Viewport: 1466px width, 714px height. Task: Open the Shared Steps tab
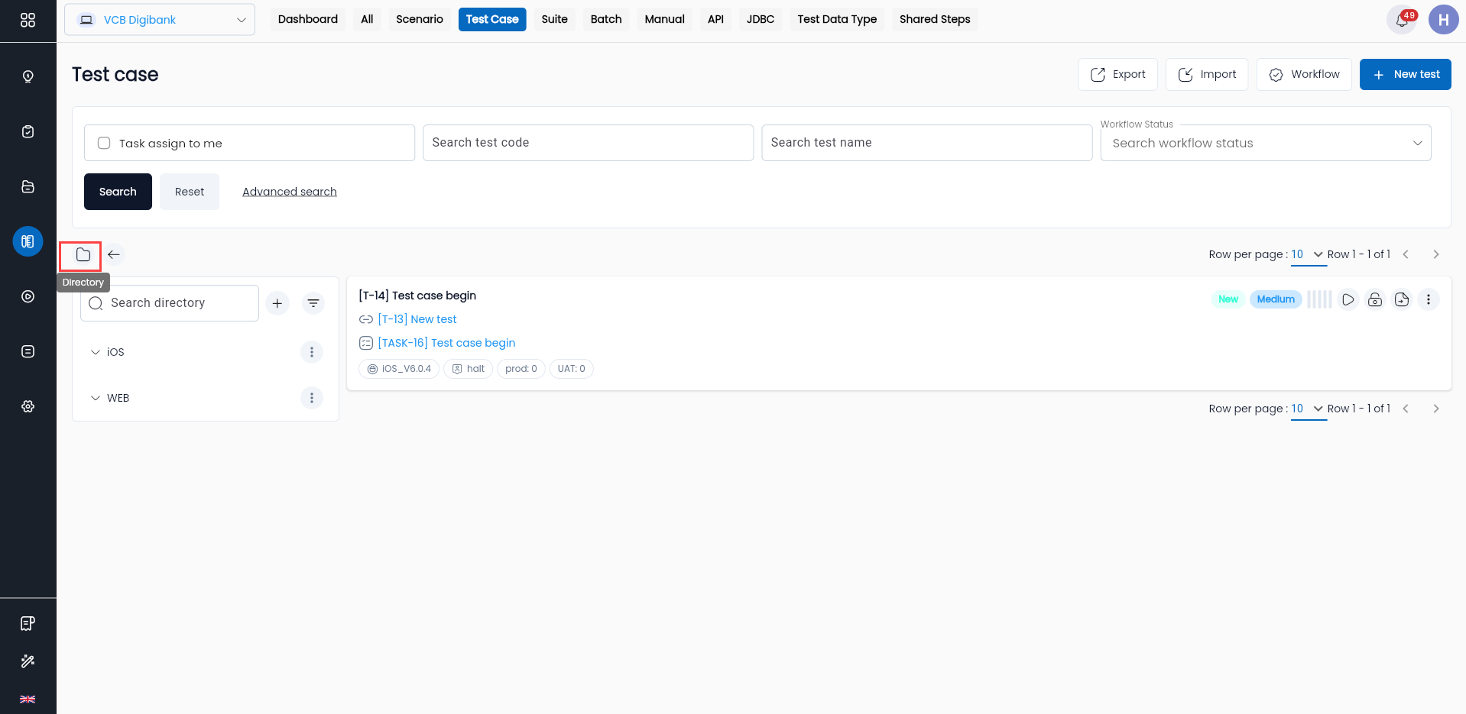click(935, 20)
